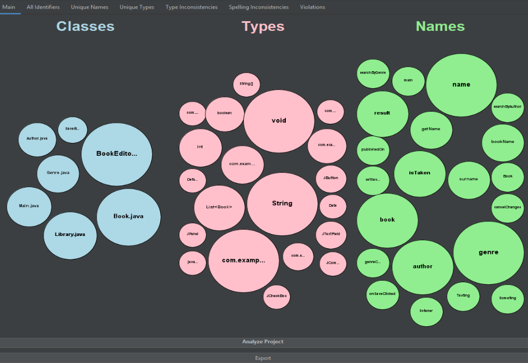This screenshot has width=528, height=363.
Task: Click the java... type bubble
Action: [x=192, y=263]
